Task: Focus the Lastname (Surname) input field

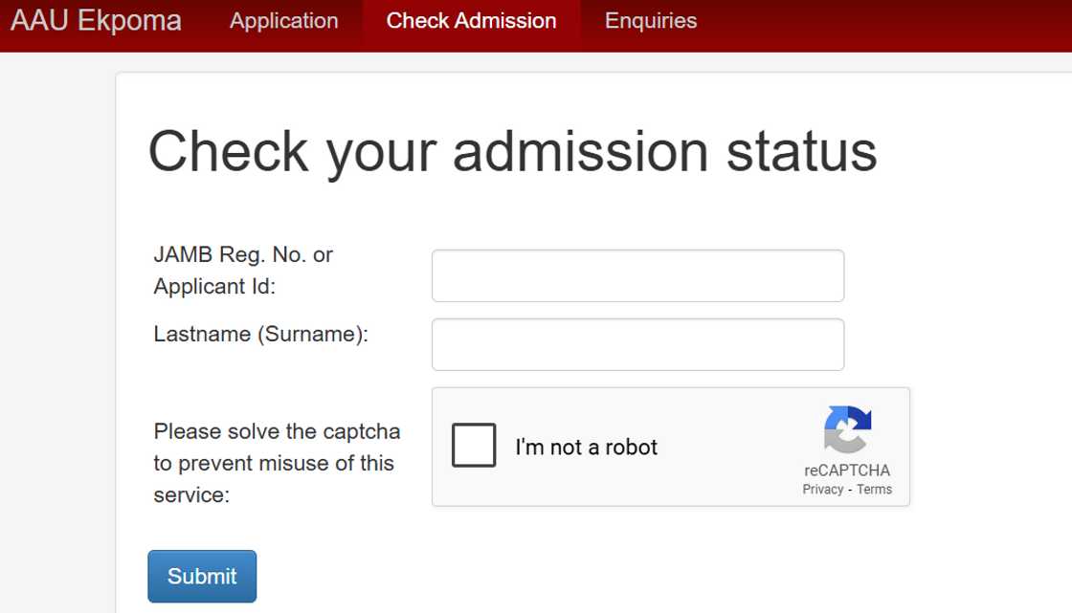Action: (637, 344)
